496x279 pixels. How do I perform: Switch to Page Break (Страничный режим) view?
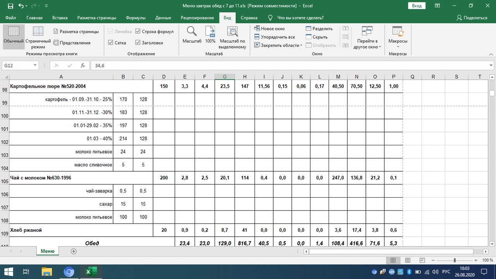point(38,32)
